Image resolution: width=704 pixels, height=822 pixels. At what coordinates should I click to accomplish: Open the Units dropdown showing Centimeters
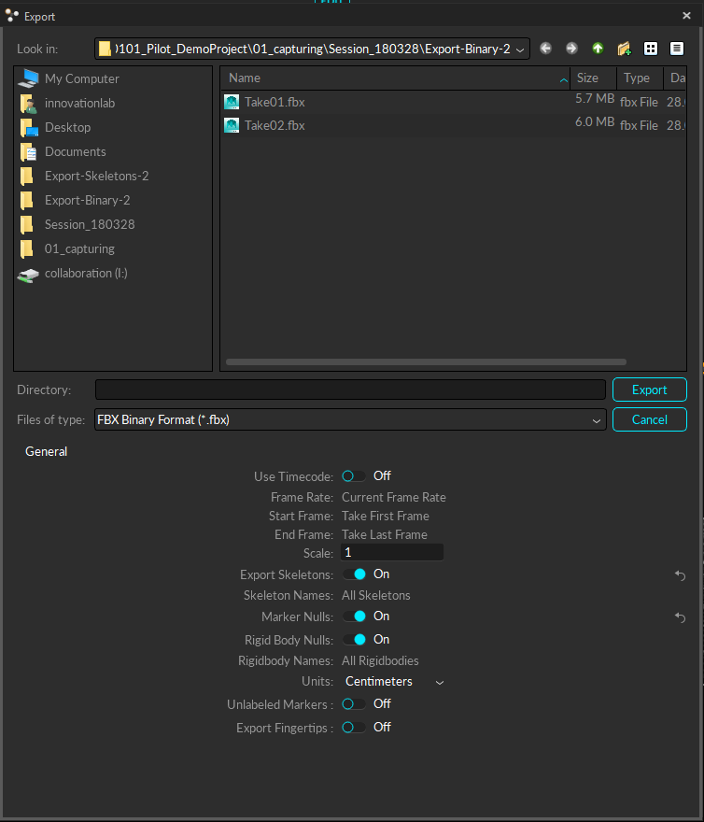click(x=394, y=682)
